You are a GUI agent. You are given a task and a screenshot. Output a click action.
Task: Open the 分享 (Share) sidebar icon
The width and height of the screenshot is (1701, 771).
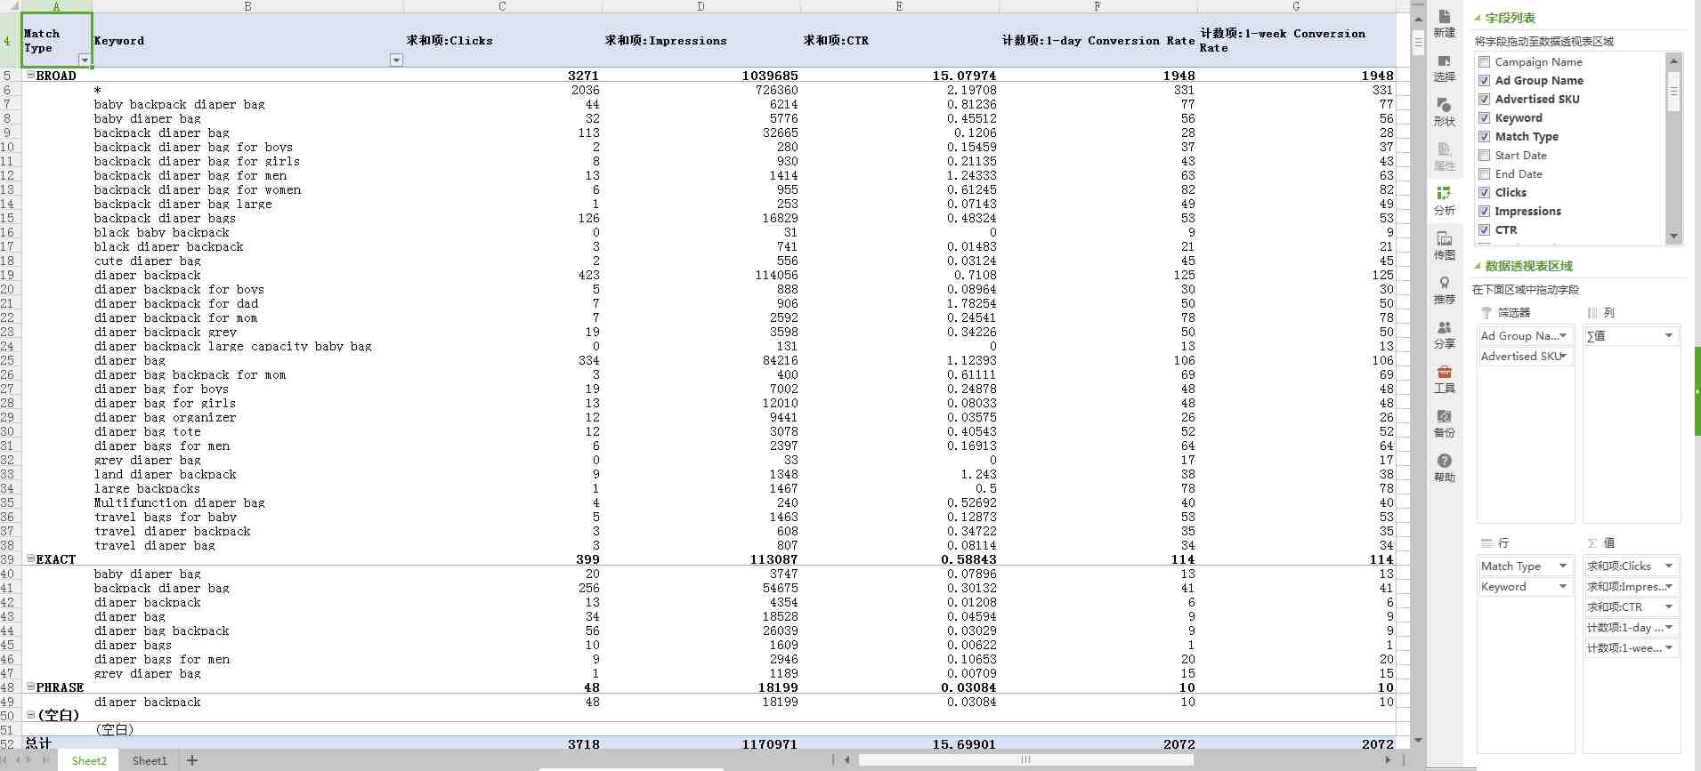pyautogui.click(x=1444, y=334)
